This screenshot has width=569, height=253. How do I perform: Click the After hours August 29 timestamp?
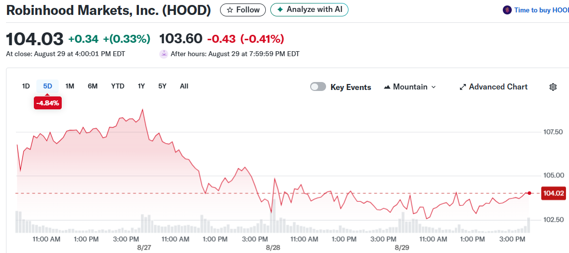click(x=235, y=54)
